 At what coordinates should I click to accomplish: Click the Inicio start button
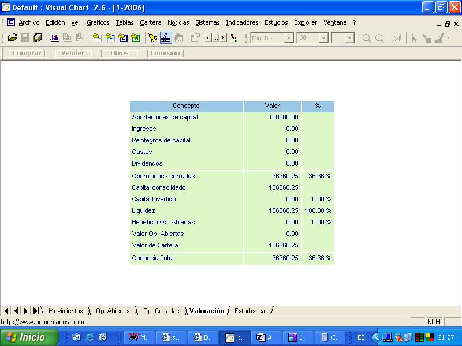[x=28, y=337]
